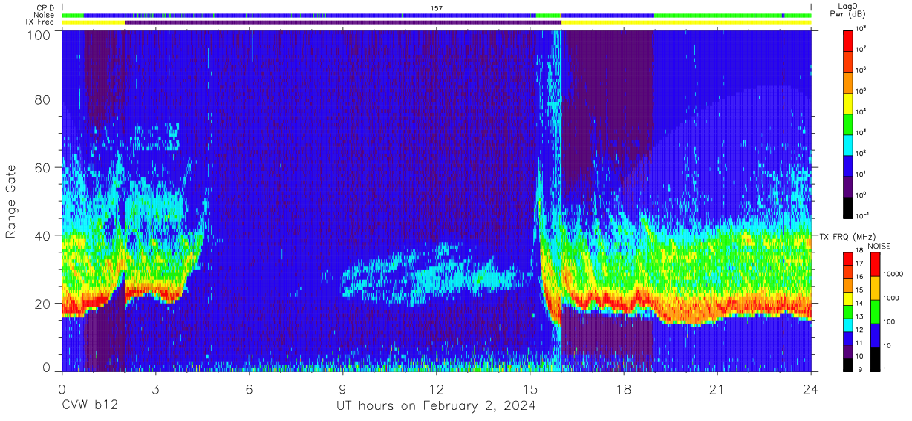Screen dimensions: 912x421
Task: Click the 100 tick on Range Gate axis
Action: [x=39, y=35]
